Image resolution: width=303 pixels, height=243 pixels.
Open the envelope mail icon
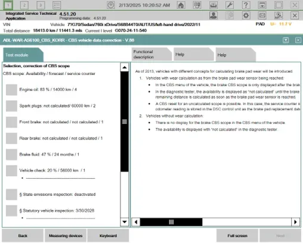[x=262, y=15]
